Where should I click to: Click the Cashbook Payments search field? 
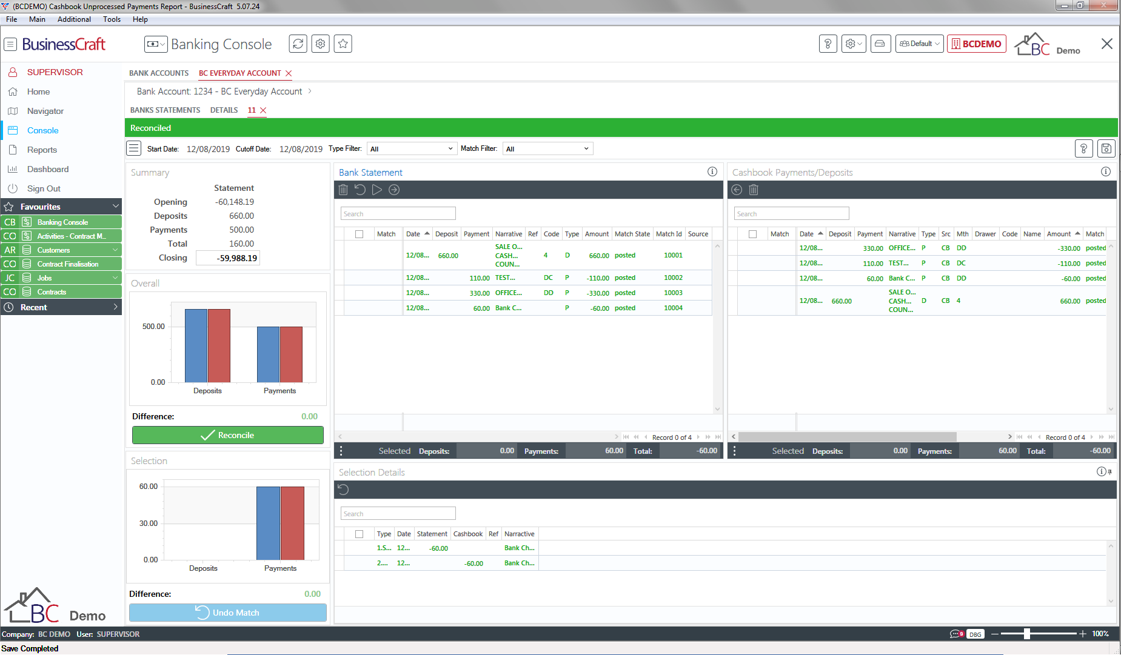click(x=791, y=214)
